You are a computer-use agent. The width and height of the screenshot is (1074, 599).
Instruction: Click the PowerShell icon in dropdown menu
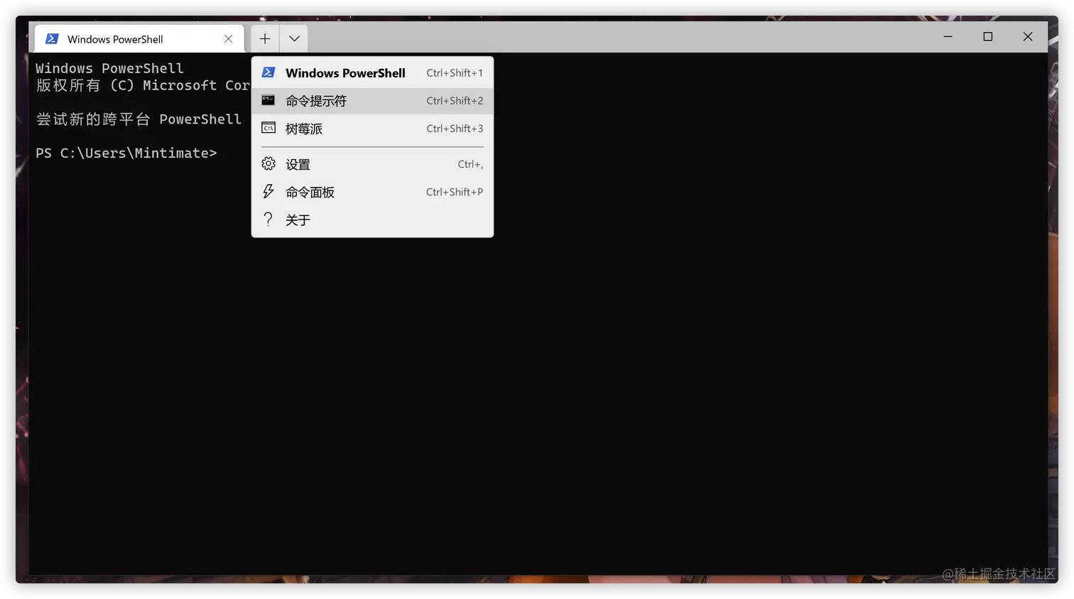pyautogui.click(x=268, y=72)
